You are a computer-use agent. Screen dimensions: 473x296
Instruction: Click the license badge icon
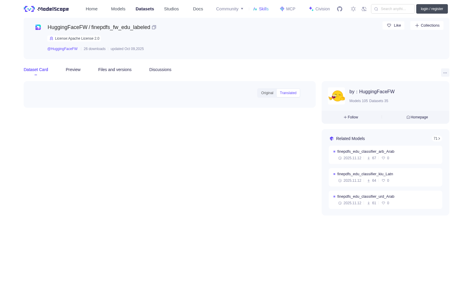[51, 38]
